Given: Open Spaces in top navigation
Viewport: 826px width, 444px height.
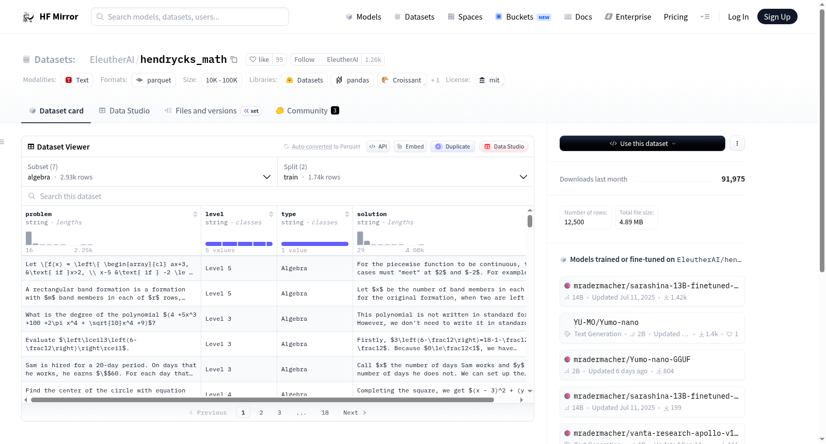Looking at the screenshot, I should coord(465,17).
